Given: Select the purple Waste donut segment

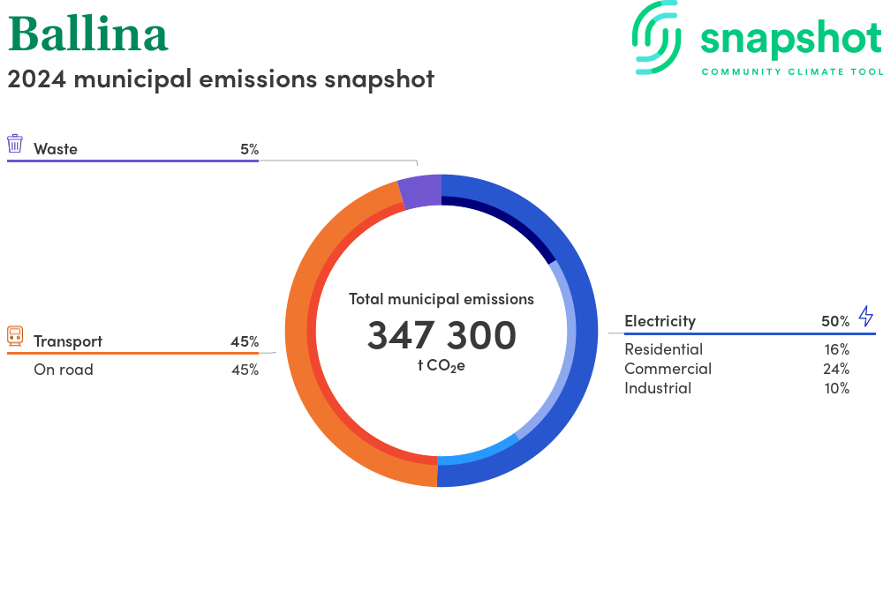Looking at the screenshot, I should tap(419, 192).
